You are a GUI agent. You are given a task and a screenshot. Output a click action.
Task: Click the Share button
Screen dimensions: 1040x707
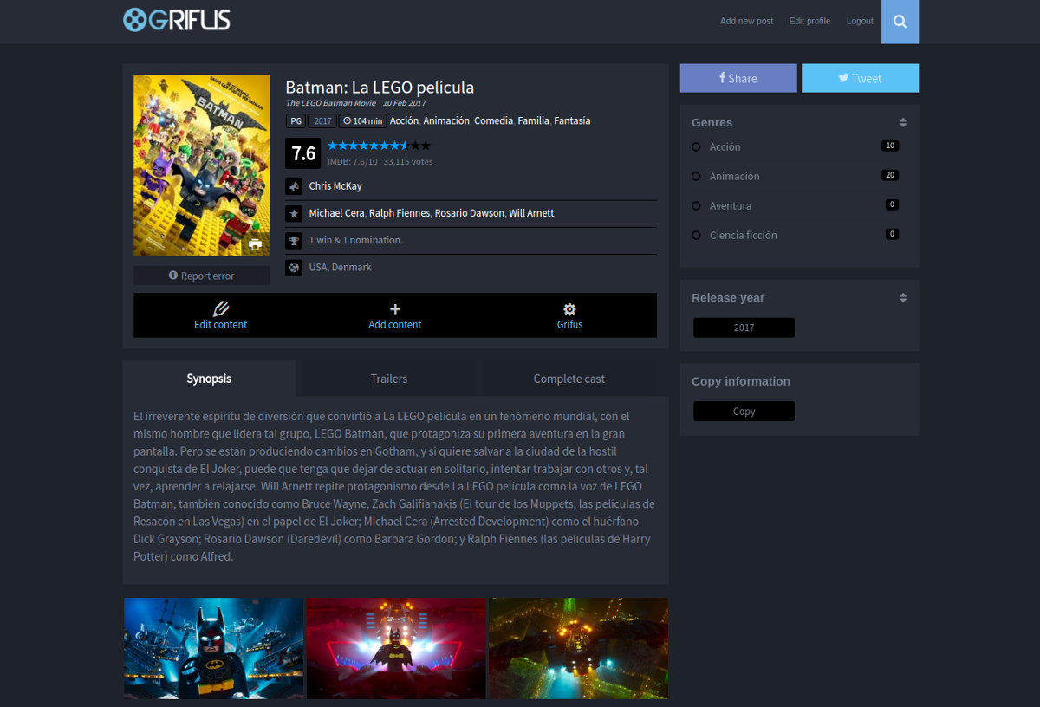738,78
